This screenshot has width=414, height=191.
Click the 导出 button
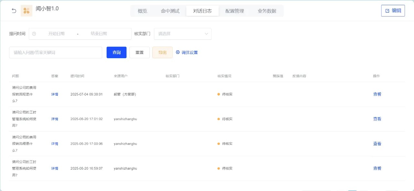162,52
